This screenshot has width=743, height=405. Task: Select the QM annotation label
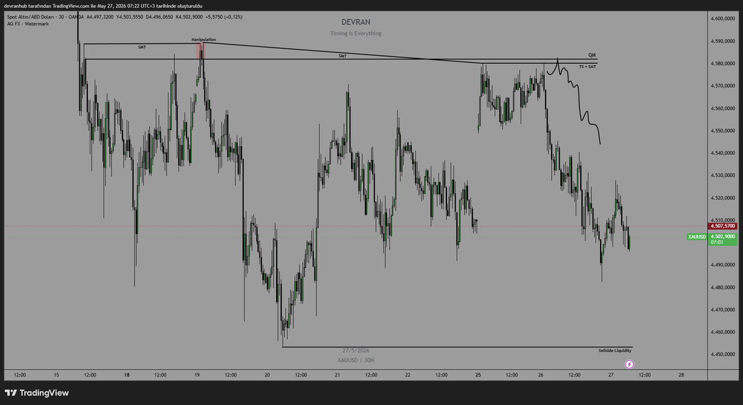coord(592,54)
